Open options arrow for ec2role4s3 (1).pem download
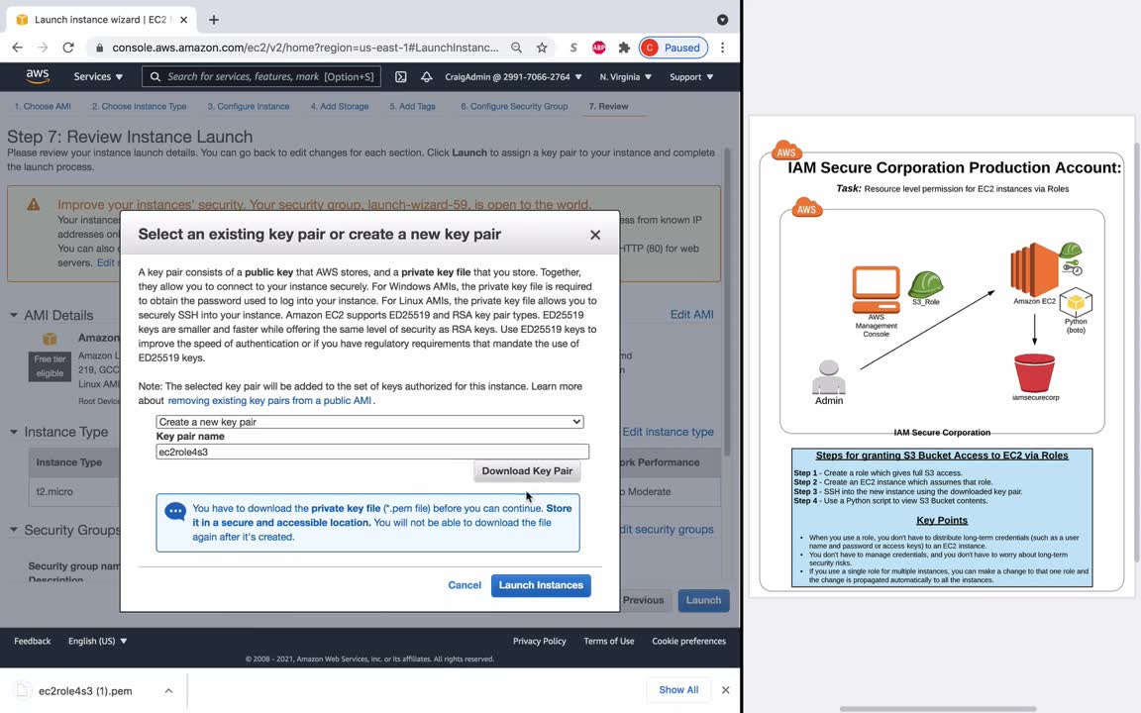This screenshot has width=1141, height=713. (x=168, y=690)
